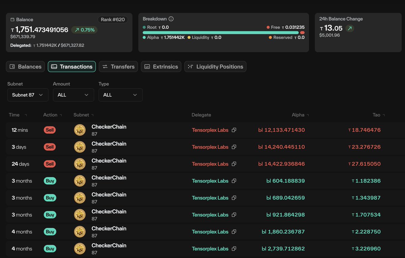Open Tensorplex Labs in 3 days row
This screenshot has width=405, height=258.
point(210,147)
